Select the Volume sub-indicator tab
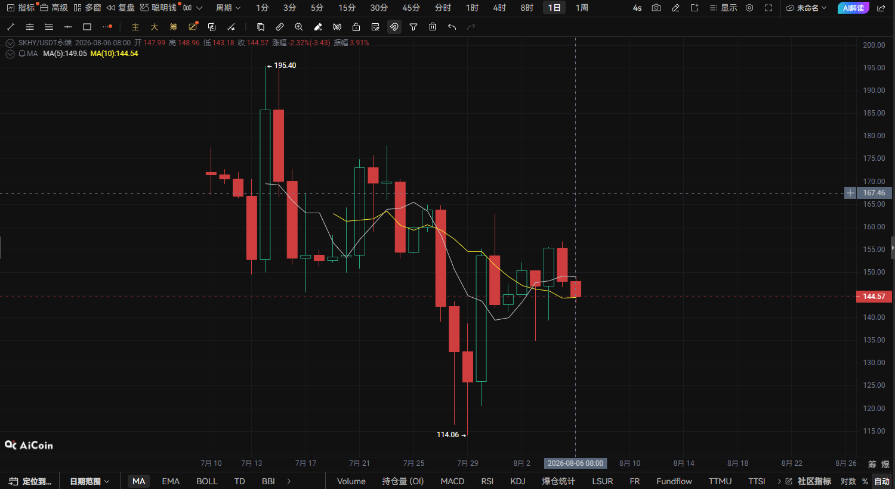The width and height of the screenshot is (895, 489). (x=351, y=481)
